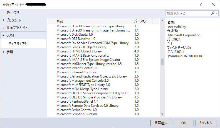Screen dimensions: 220x128
Task: Expand the 共有プロジェクト category
Action: [x=3, y=28]
